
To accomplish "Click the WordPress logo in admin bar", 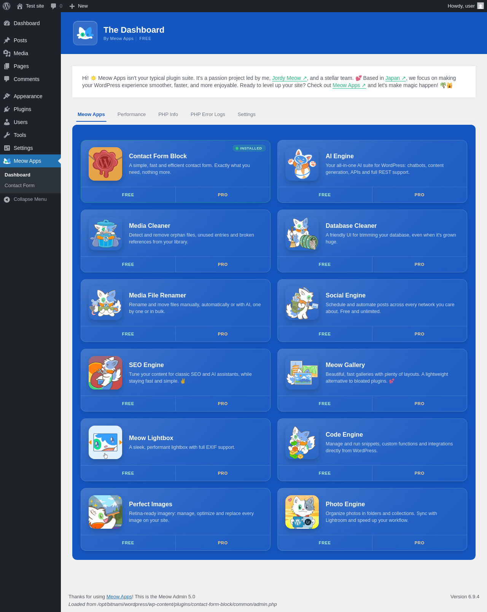I will click(x=6, y=6).
